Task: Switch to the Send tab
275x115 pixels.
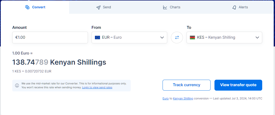Action: click(104, 7)
